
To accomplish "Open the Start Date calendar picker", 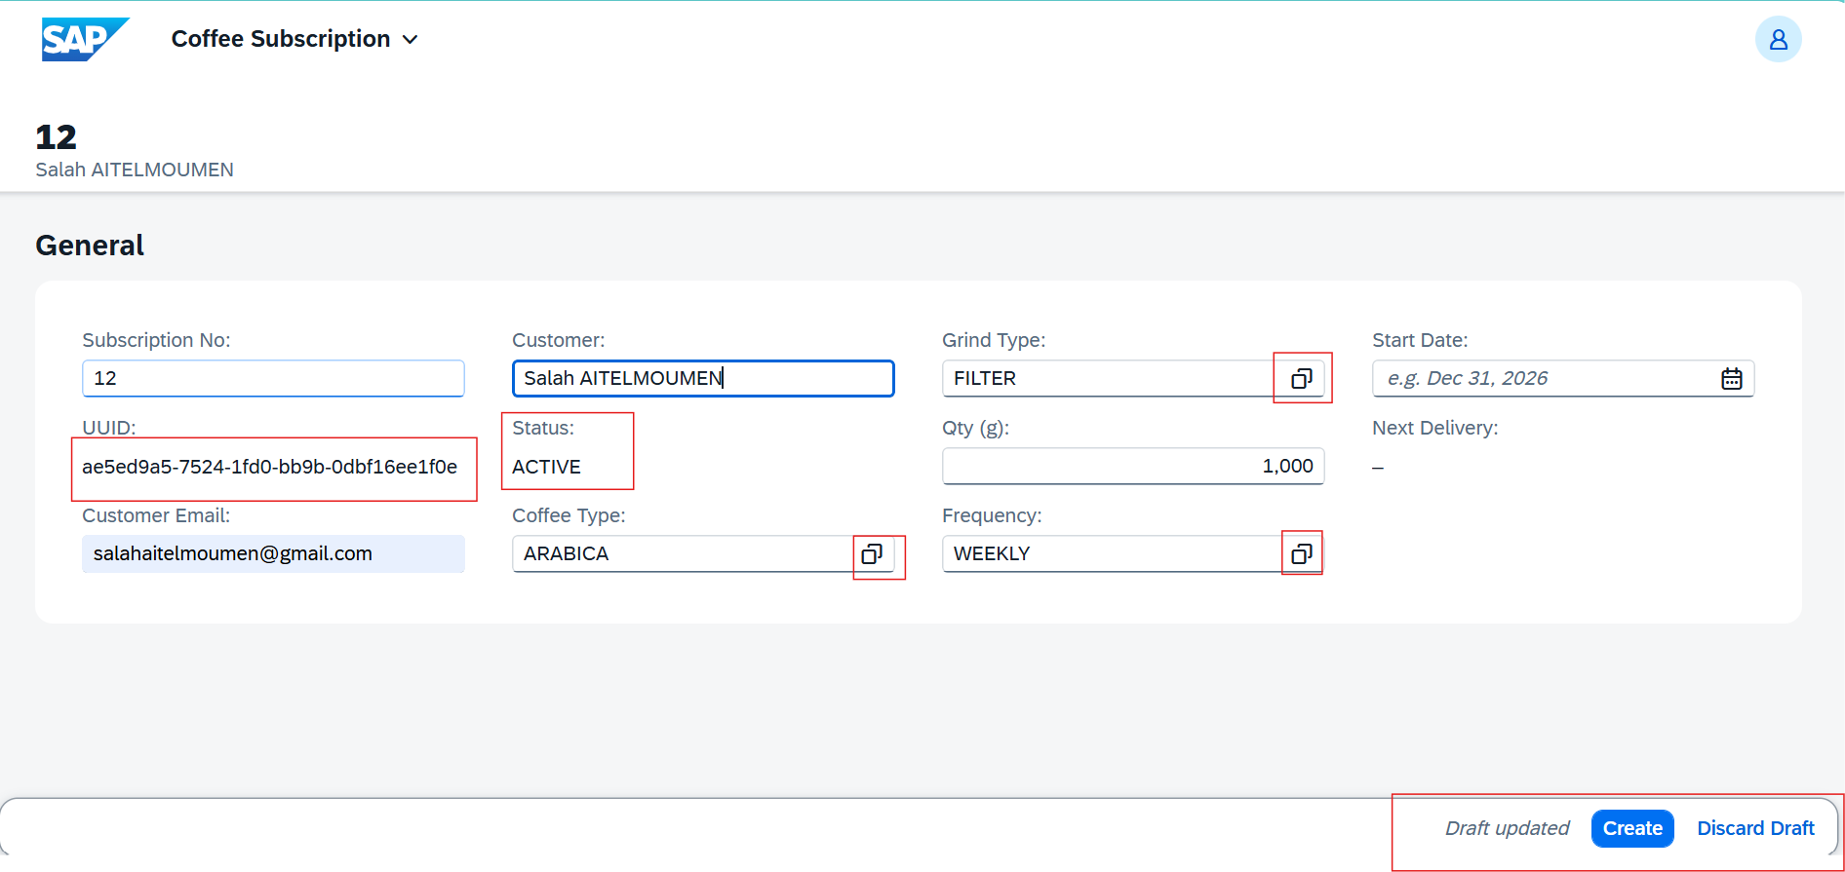I will [1731, 379].
